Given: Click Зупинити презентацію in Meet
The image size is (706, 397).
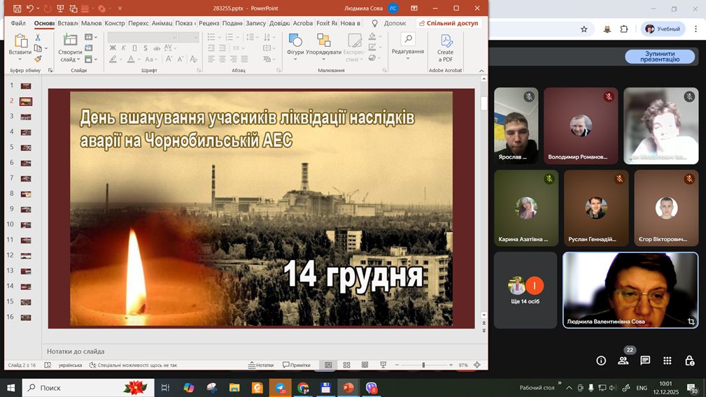Looking at the screenshot, I should pyautogui.click(x=660, y=56).
